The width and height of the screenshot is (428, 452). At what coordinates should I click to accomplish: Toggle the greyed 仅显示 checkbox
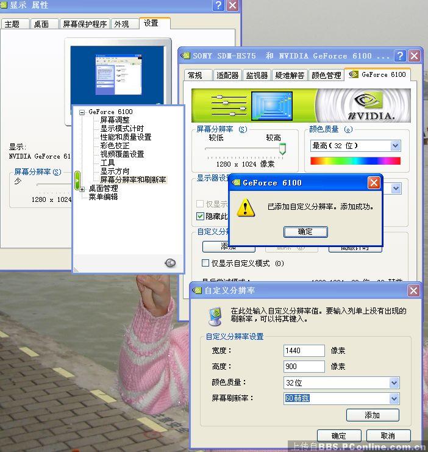pos(200,204)
